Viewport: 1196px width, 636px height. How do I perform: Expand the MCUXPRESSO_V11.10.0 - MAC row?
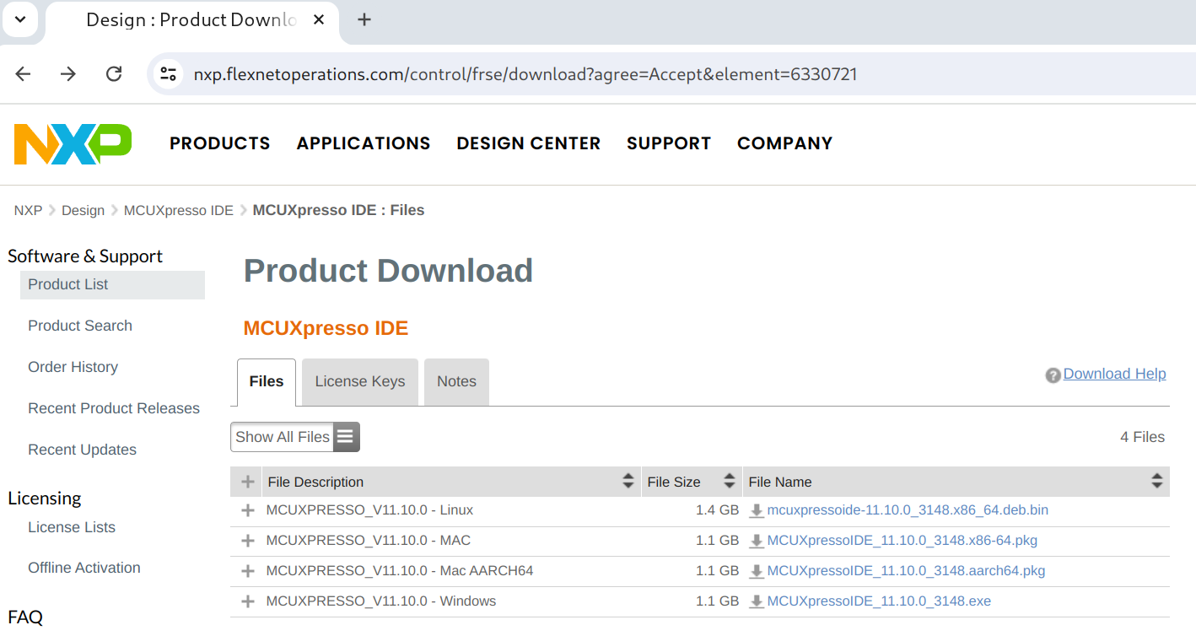247,541
